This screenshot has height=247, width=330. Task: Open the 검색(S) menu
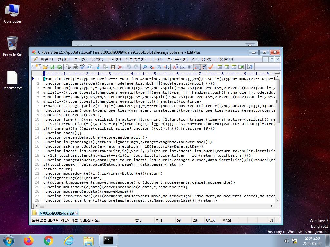coord(97,59)
